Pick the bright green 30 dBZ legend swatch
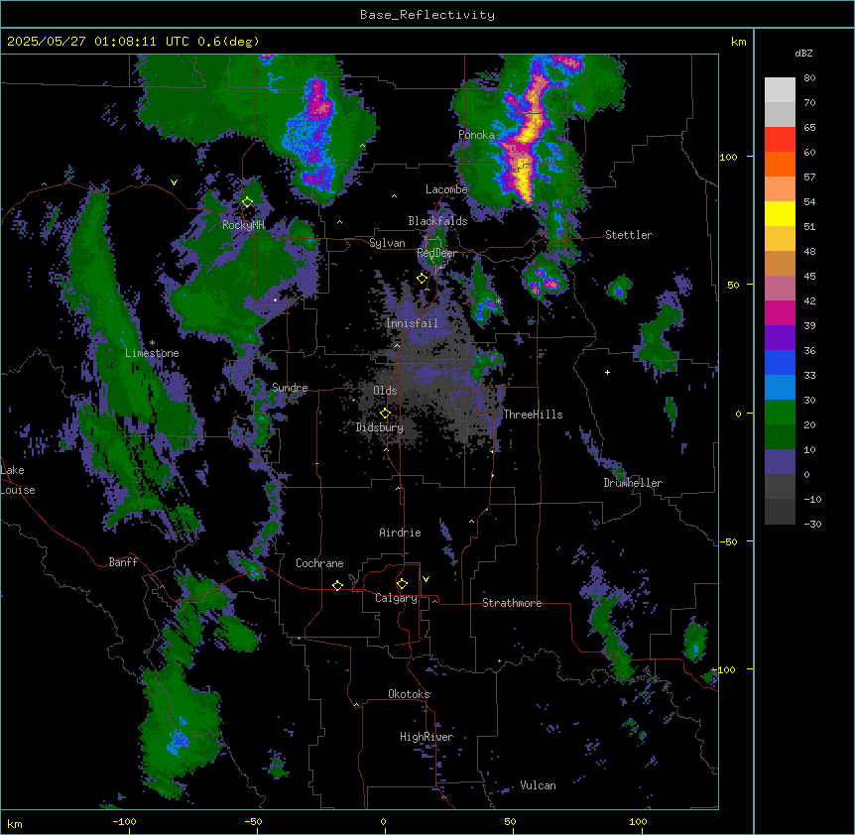The height and width of the screenshot is (835, 855). pyautogui.click(x=780, y=413)
